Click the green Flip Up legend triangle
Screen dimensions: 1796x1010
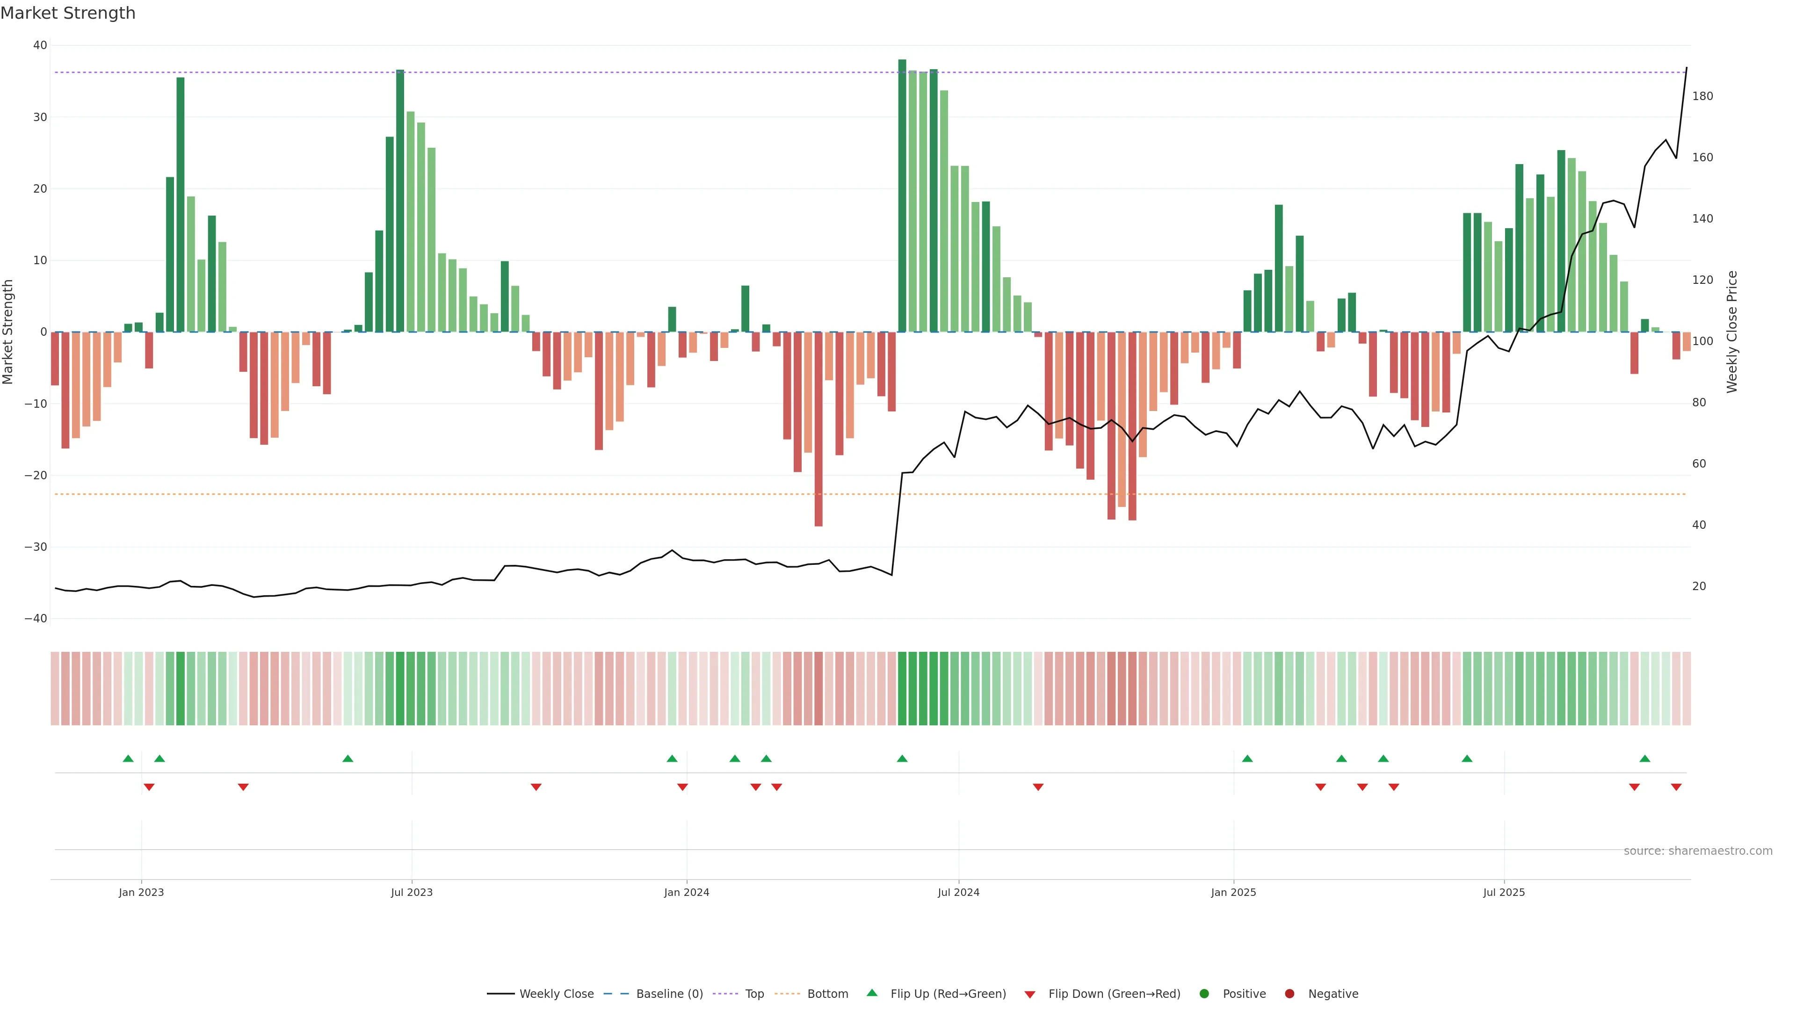coord(871,993)
